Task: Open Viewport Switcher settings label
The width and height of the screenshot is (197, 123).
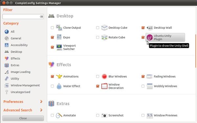Action: (x=70, y=47)
